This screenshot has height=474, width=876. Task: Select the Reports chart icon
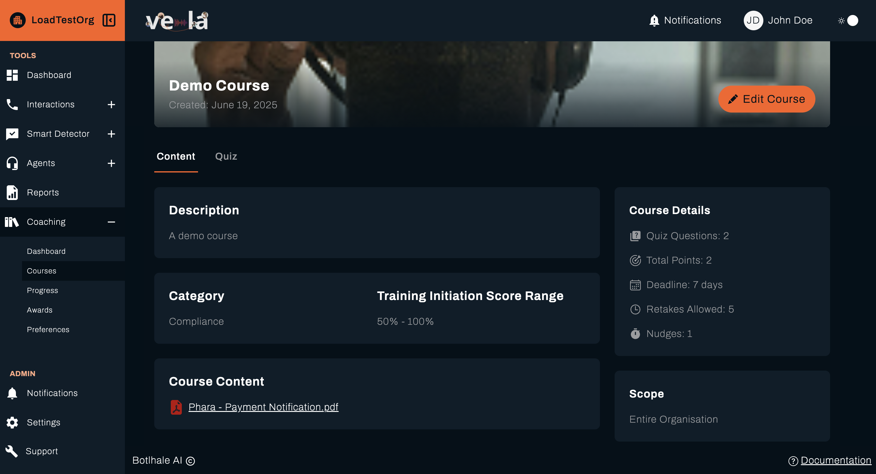pos(12,192)
